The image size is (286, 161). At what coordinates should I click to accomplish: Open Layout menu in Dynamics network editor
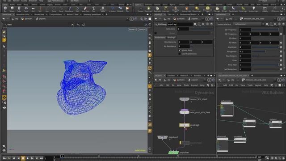coord(194,85)
